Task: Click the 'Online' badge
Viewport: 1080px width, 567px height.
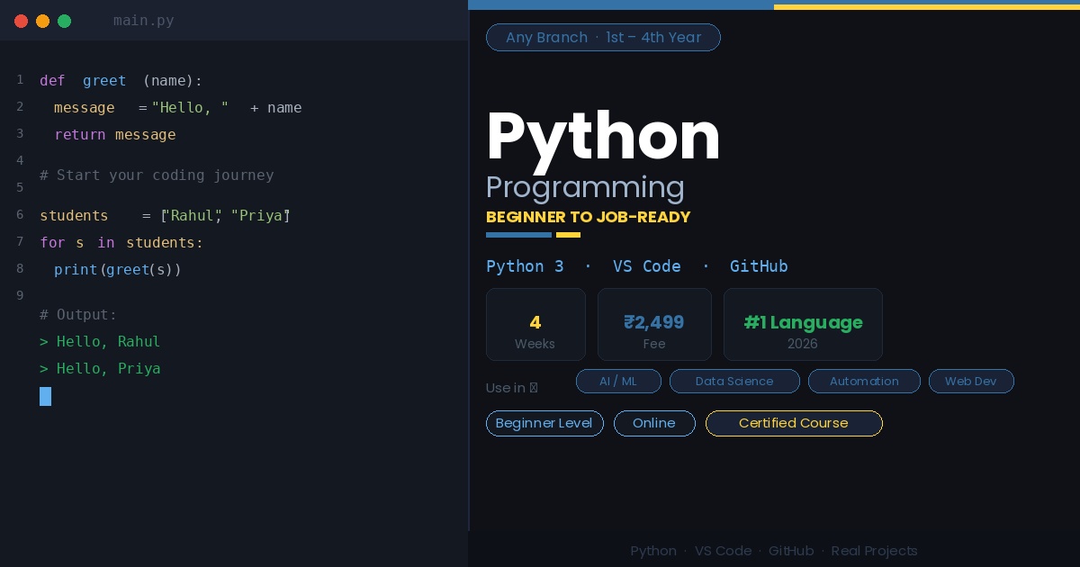Action: coord(654,423)
